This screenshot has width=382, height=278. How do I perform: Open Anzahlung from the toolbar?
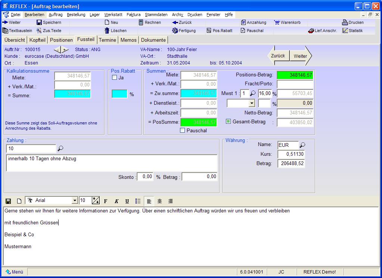pyautogui.click(x=243, y=22)
